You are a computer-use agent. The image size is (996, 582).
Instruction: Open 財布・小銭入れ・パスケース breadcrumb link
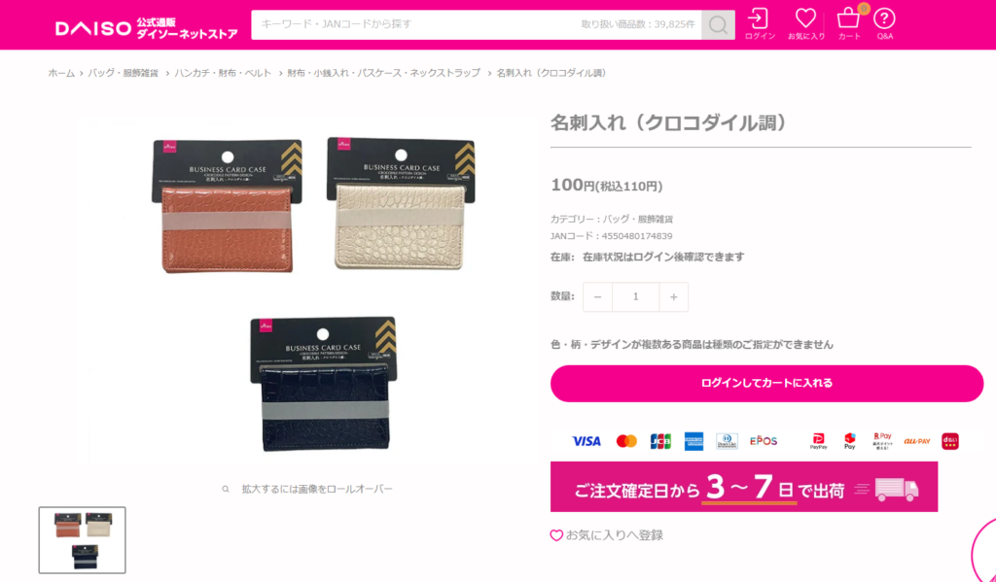[383, 73]
